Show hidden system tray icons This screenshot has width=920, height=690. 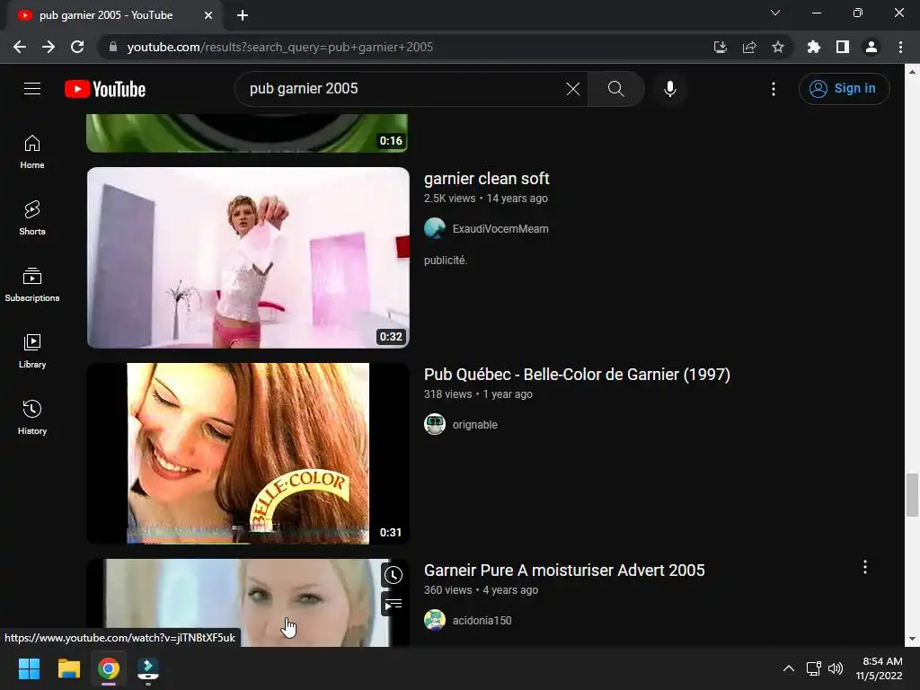click(x=789, y=668)
